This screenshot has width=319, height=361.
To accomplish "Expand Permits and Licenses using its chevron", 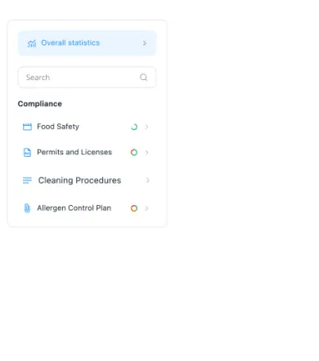I will click(146, 153).
